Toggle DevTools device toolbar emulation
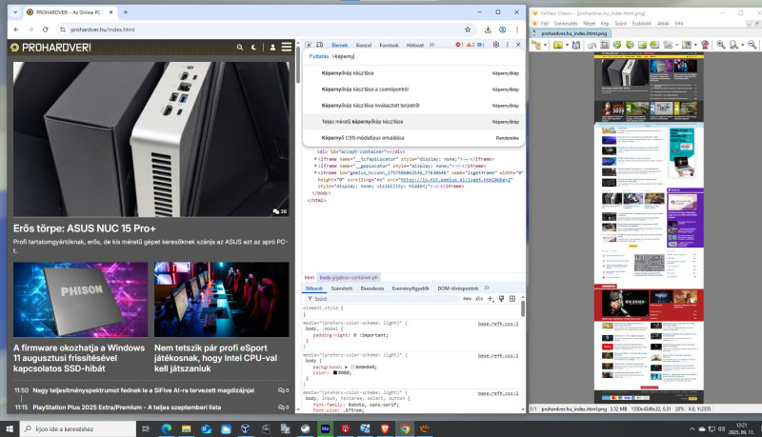The width and height of the screenshot is (762, 437). pos(319,45)
